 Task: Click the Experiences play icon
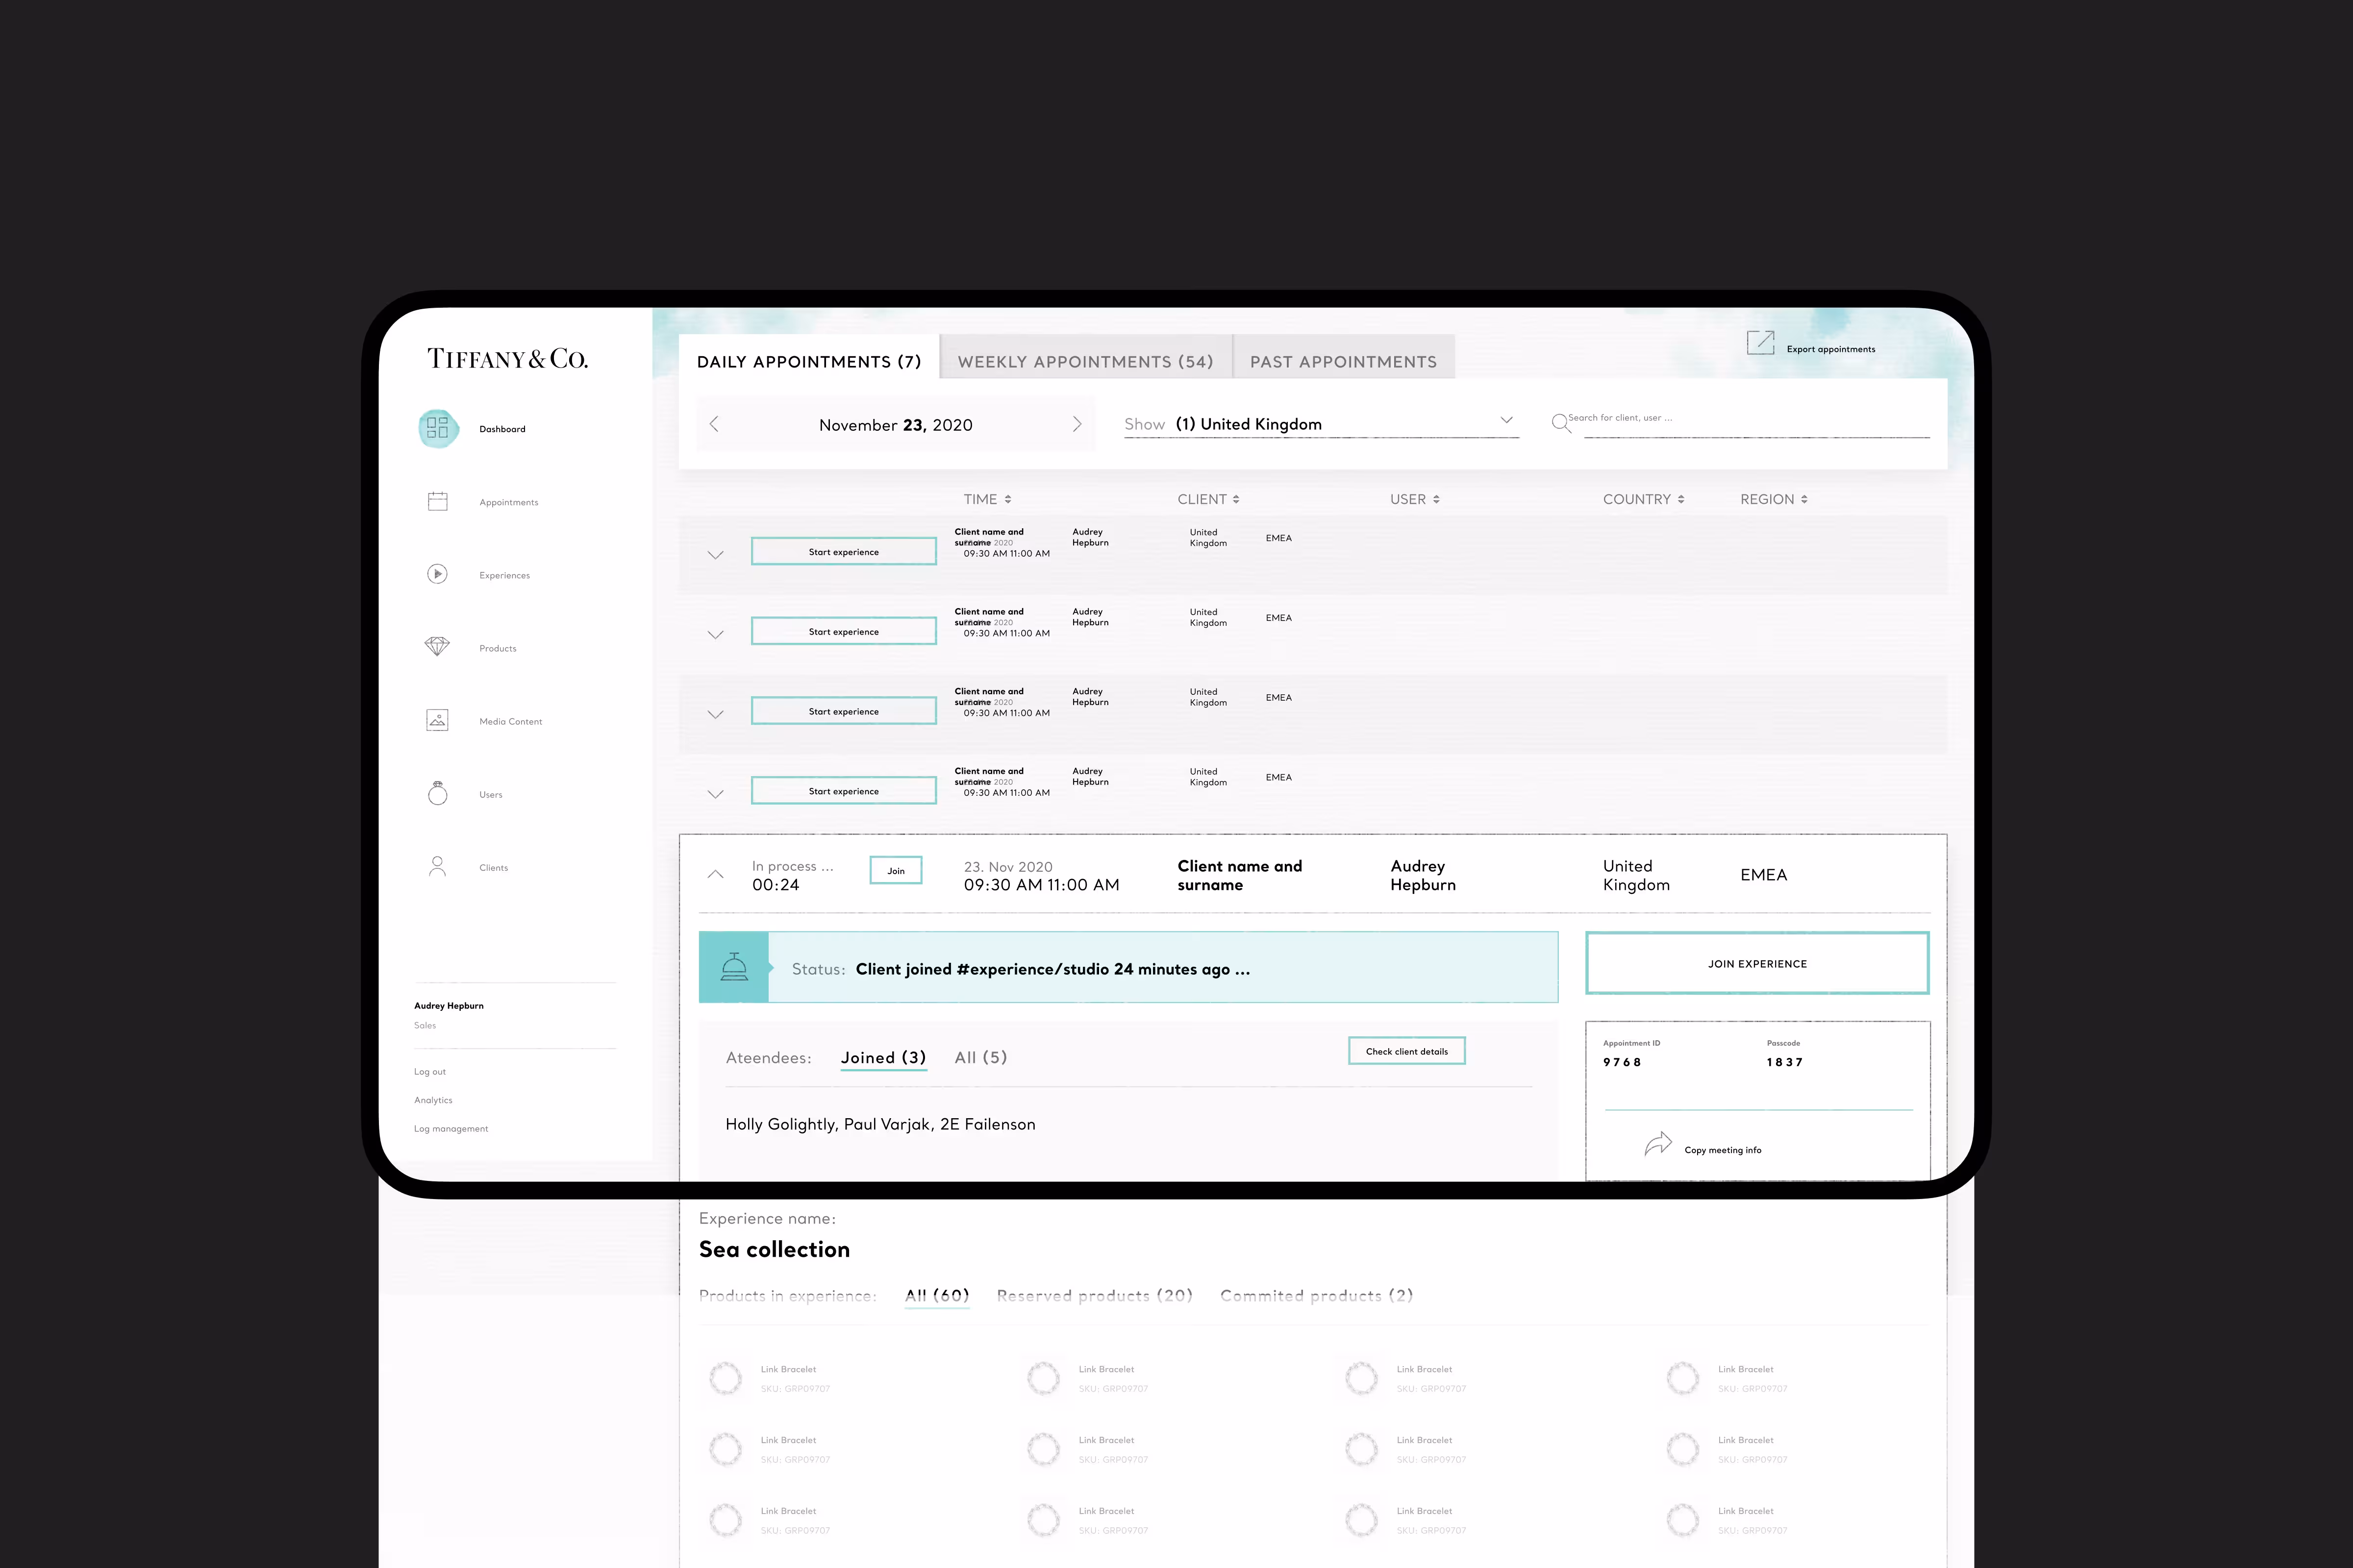point(437,574)
